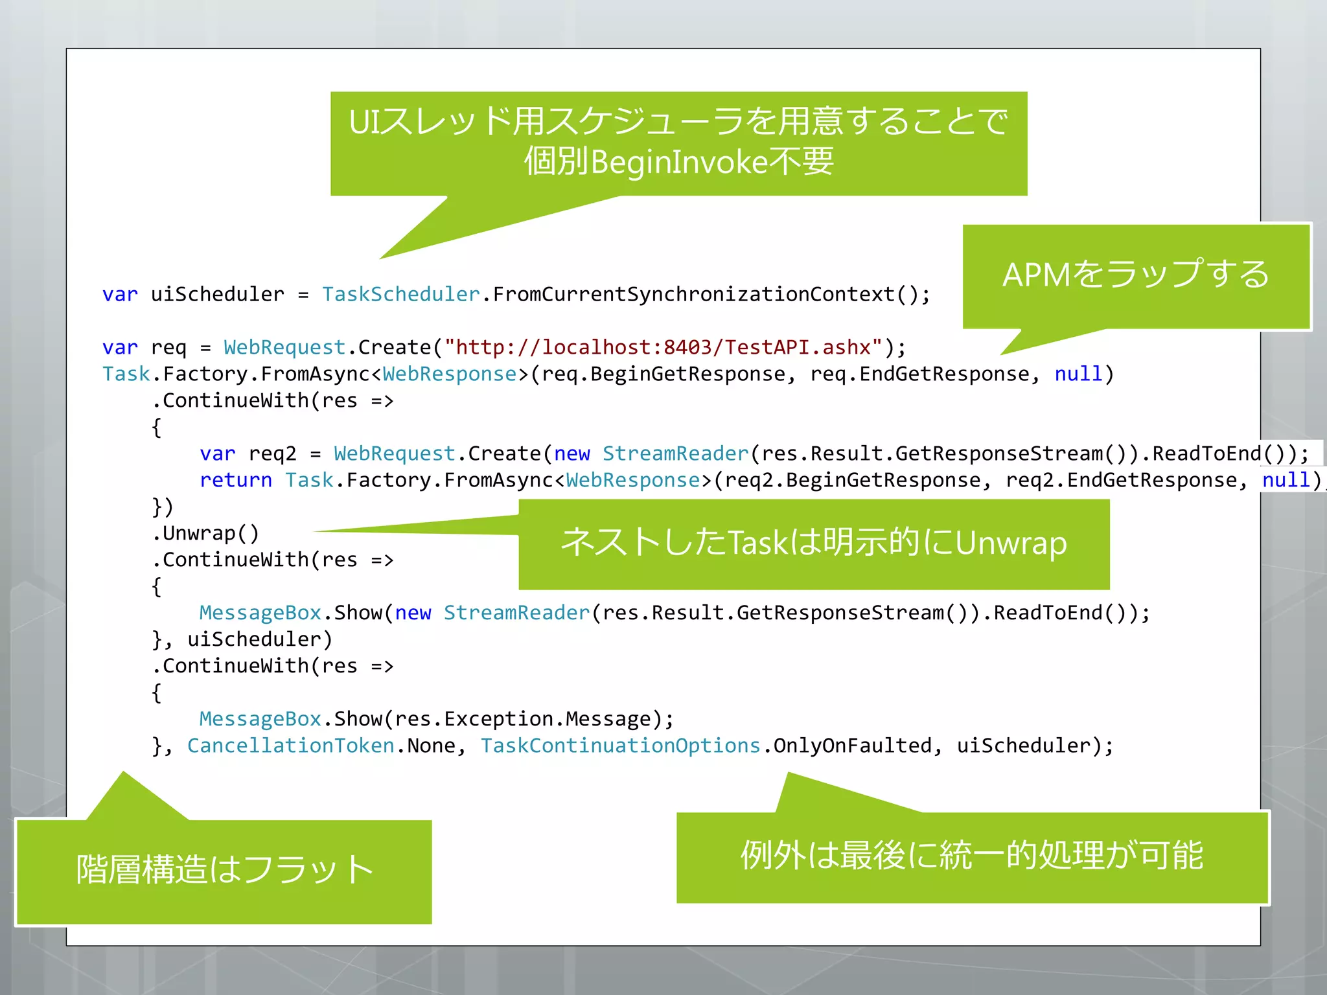Click the line 'var uiScheduler = TaskScheduler.FromCurrentSynchronizationContext();'
The width and height of the screenshot is (1327, 995).
(x=516, y=295)
